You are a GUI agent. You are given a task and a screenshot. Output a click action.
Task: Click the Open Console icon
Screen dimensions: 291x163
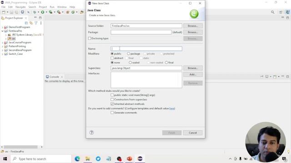point(275,77)
